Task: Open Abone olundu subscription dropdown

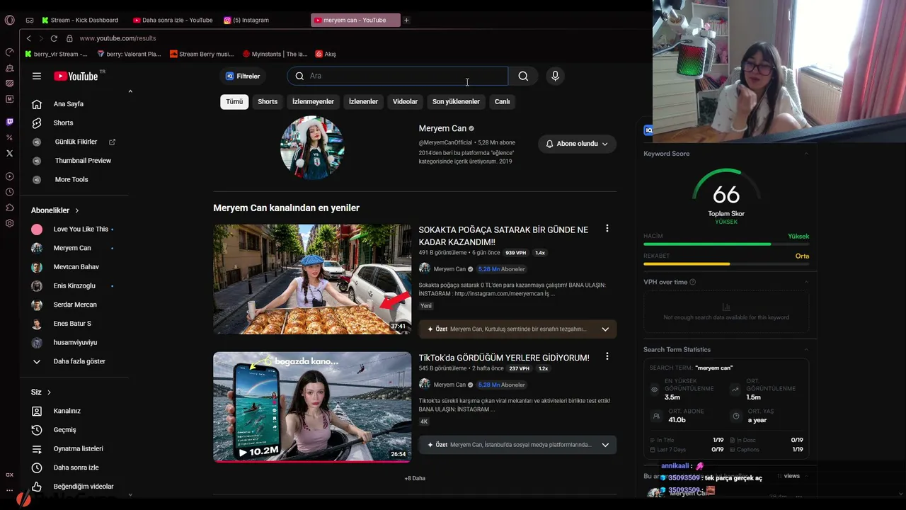Action: 577,144
